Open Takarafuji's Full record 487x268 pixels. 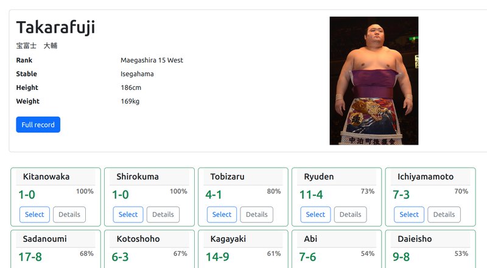click(x=38, y=125)
